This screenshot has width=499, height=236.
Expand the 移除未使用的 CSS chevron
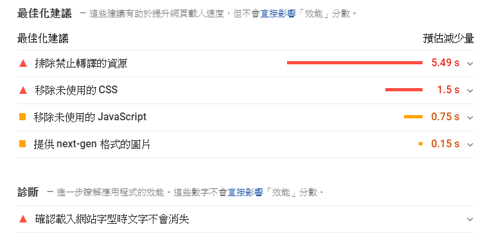(x=469, y=91)
